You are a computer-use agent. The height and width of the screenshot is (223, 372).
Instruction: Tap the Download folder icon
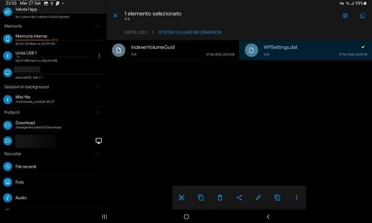tap(7, 125)
